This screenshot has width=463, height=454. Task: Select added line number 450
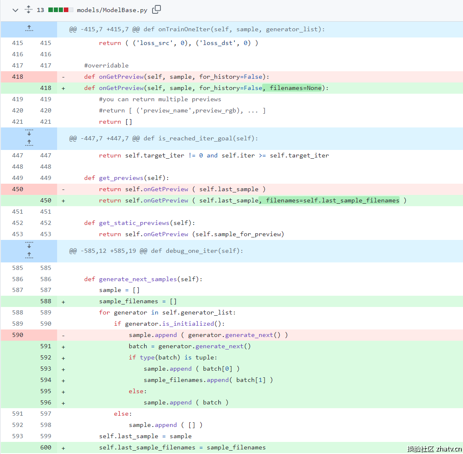point(45,200)
